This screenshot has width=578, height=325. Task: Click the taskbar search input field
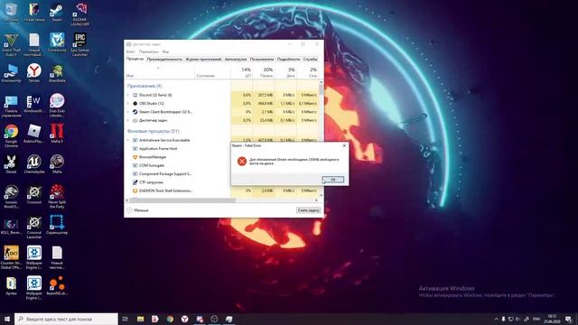[x=66, y=319]
